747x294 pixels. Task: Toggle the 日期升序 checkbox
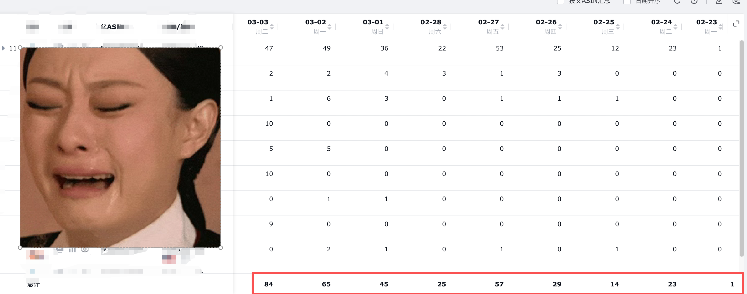coord(627,2)
